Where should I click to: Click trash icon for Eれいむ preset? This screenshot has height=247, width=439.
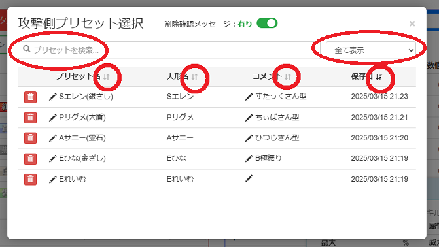click(x=30, y=179)
